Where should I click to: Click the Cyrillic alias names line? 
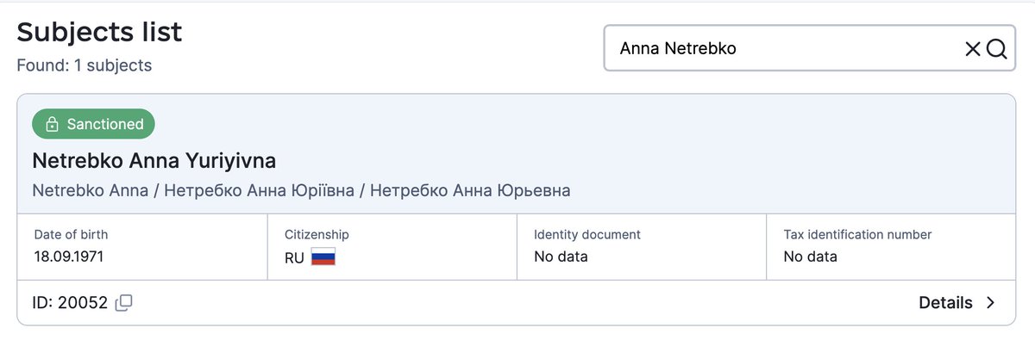(x=301, y=190)
